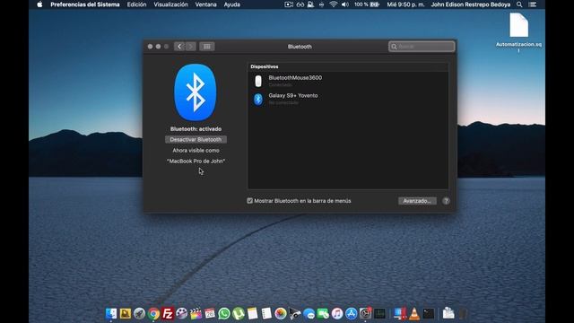Go forward with the right chevron
The image size is (574, 323).
coord(190,47)
